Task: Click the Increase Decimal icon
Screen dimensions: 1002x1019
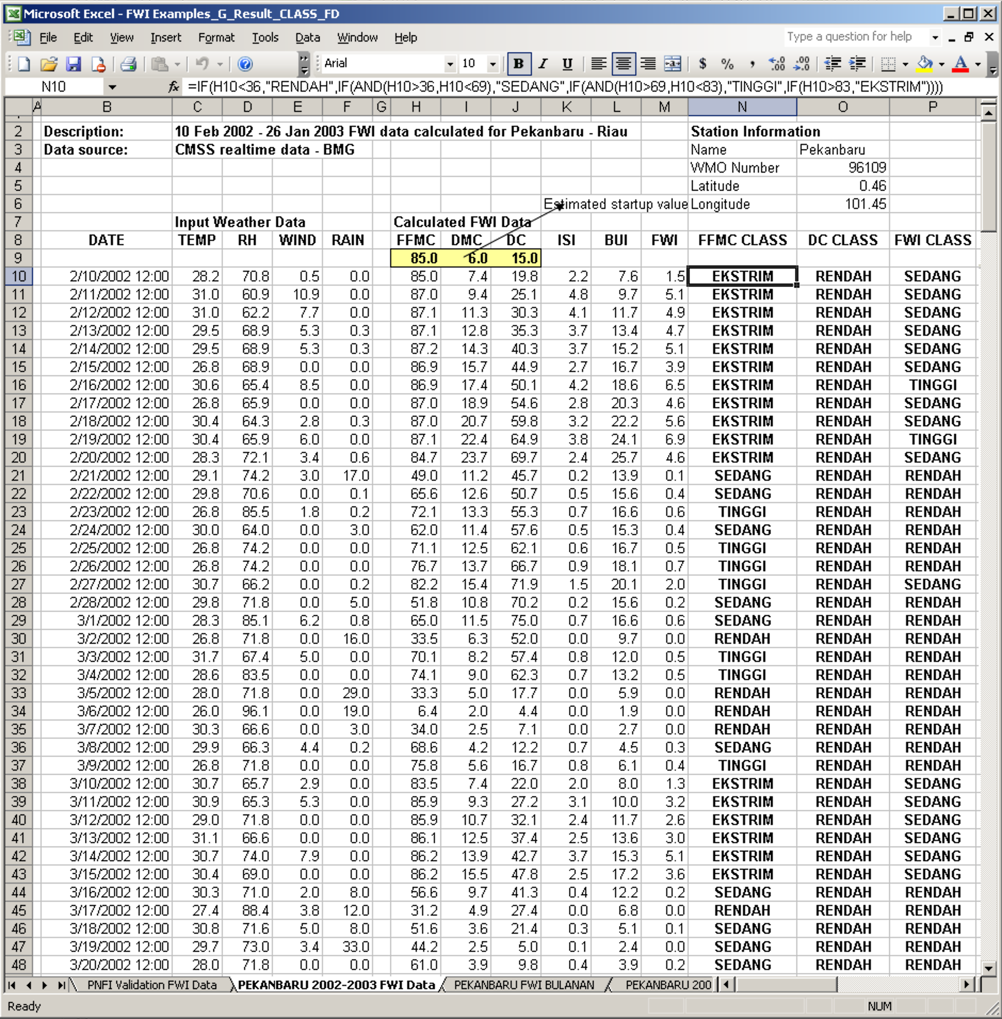Action: pyautogui.click(x=777, y=64)
